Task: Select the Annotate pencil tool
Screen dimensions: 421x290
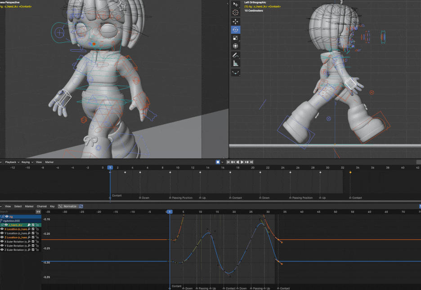Action: coord(236,55)
